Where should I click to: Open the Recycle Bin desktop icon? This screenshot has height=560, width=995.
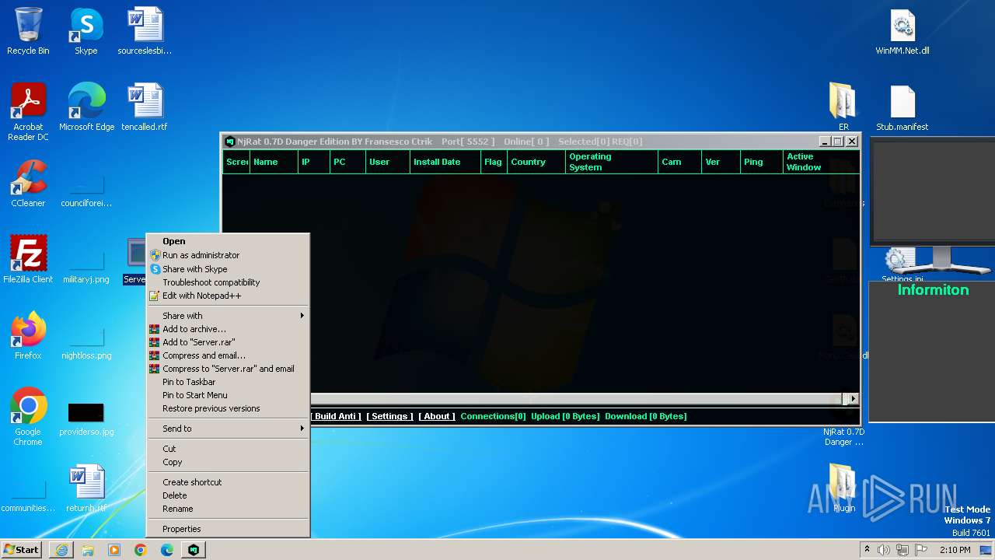[28, 31]
